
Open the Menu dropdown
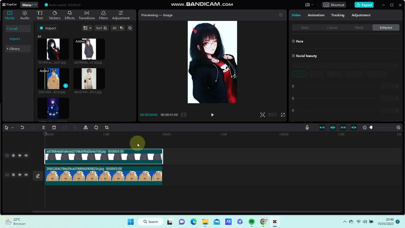tap(29, 5)
